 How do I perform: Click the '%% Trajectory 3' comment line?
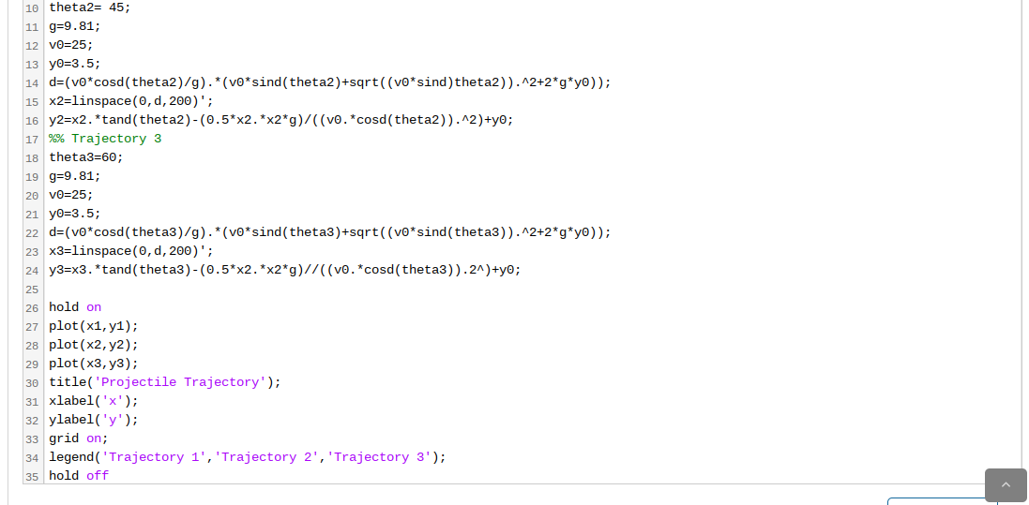tap(105, 139)
